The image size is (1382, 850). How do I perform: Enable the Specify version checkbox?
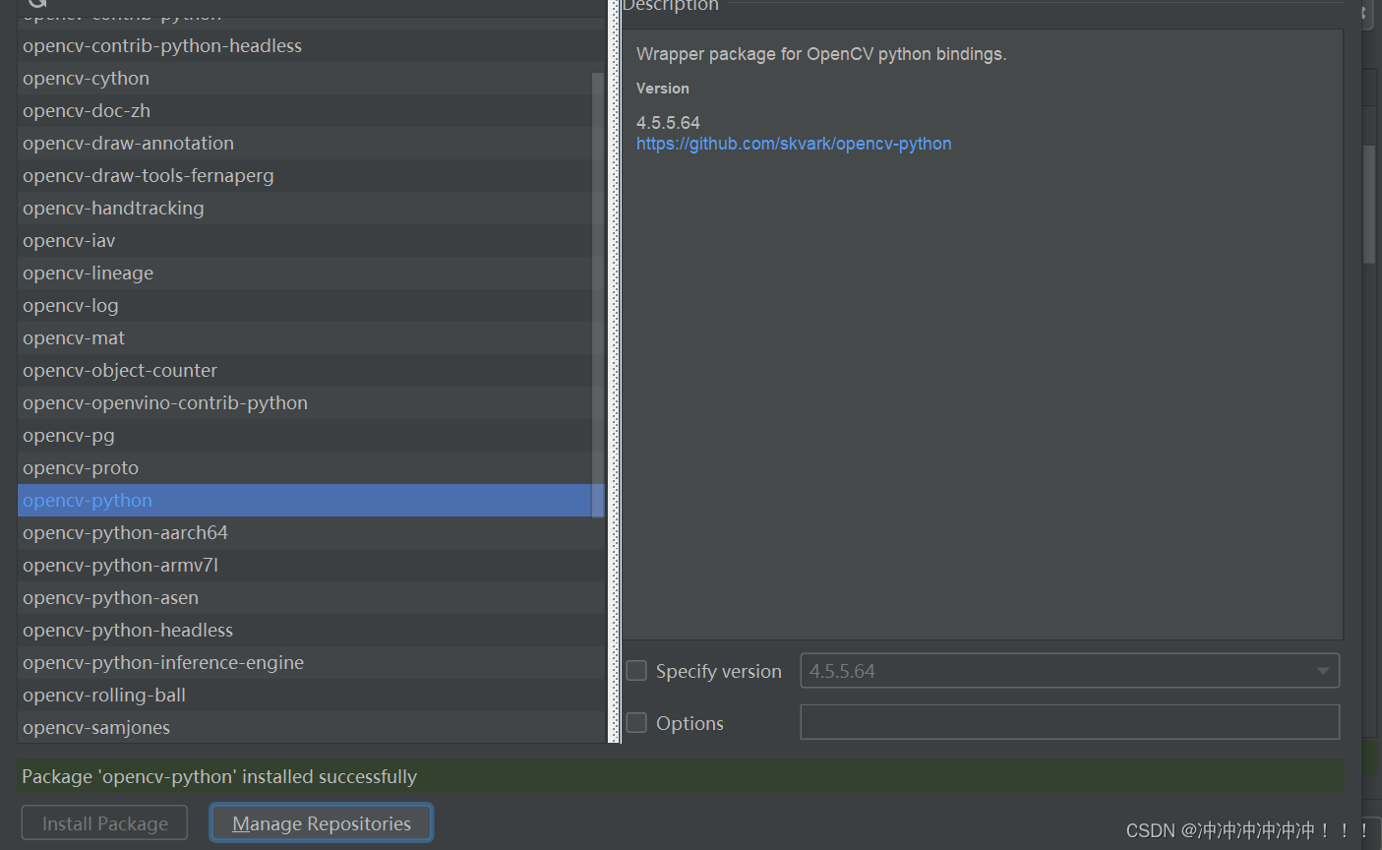637,671
